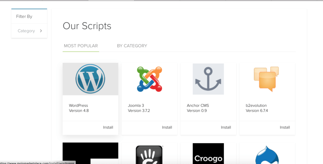The height and width of the screenshot is (164, 323).
Task: Open the Croogo logo tile
Action: (x=208, y=154)
